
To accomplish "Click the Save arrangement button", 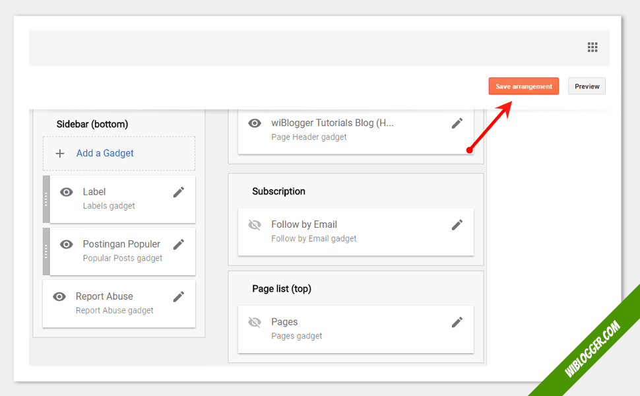I will 524,86.
